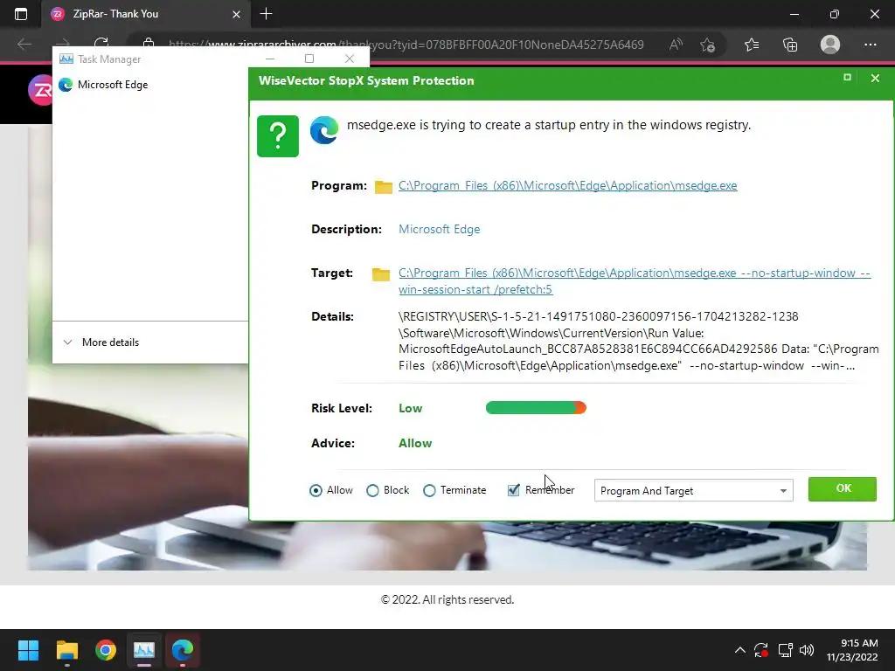Add this page to favorites

707,45
